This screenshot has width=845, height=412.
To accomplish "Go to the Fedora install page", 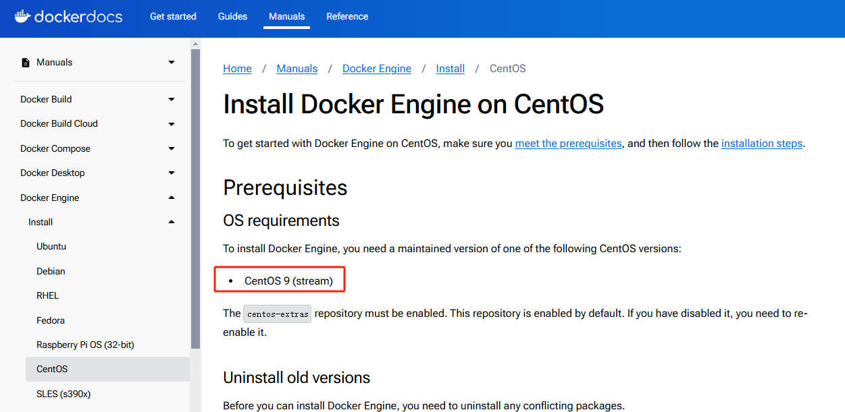I will point(51,320).
